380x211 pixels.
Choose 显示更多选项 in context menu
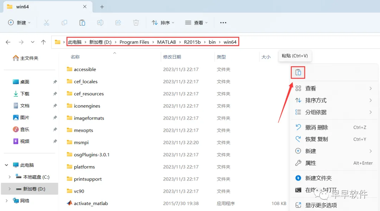[334, 205]
